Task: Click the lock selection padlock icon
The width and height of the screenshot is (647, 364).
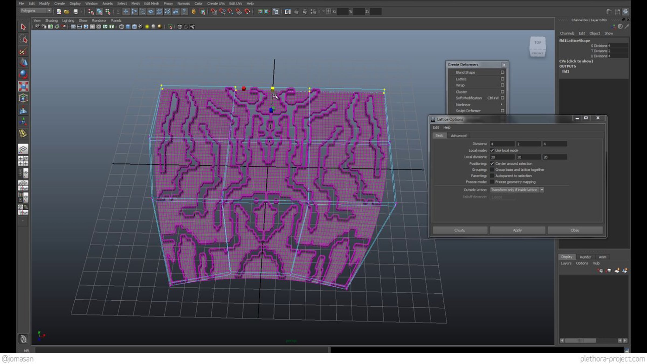Action: pyautogui.click(x=193, y=11)
